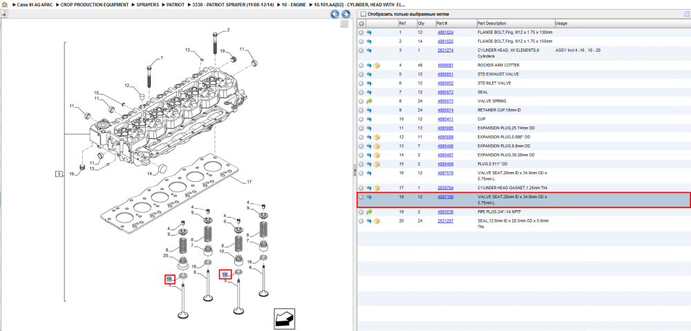Select callout 17 gasket label on diagram

[x=249, y=182]
